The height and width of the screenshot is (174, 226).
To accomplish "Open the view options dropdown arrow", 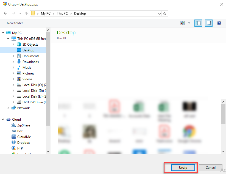I will [189, 23].
